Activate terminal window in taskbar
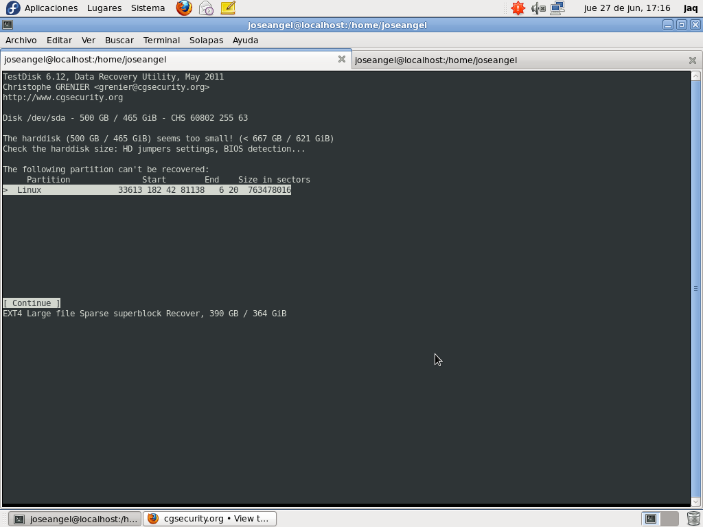Image resolution: width=703 pixels, height=527 pixels. coord(75,519)
